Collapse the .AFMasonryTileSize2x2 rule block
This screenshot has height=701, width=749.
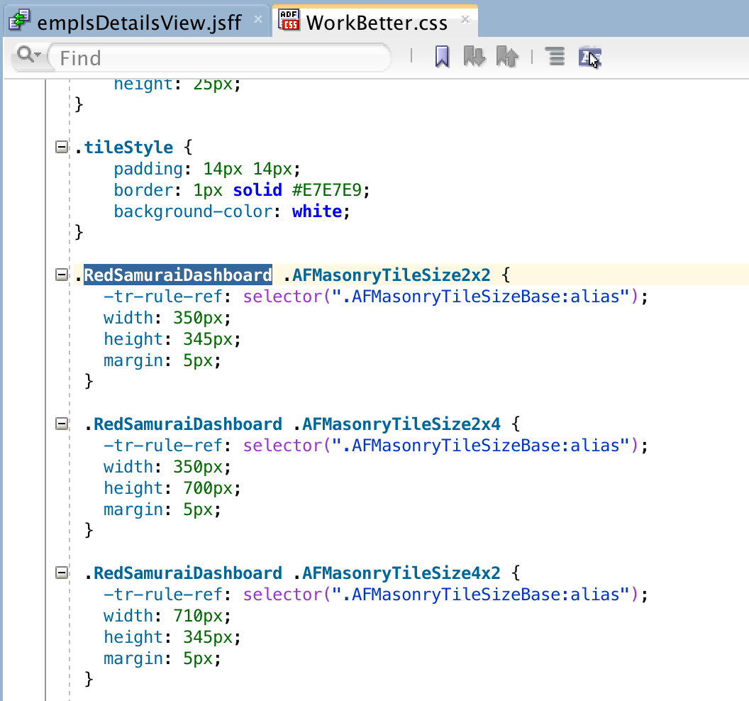coord(61,275)
